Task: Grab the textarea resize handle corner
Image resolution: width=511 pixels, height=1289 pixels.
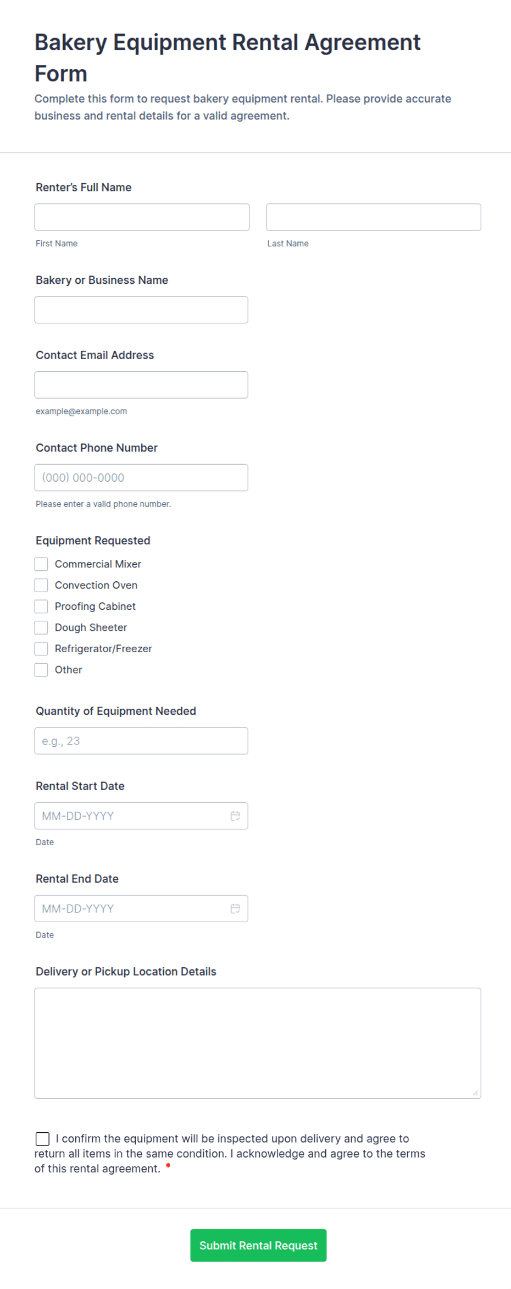Action: 475,1093
